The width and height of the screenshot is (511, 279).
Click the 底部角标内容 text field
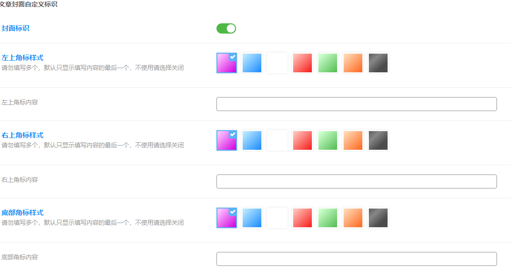357,259
